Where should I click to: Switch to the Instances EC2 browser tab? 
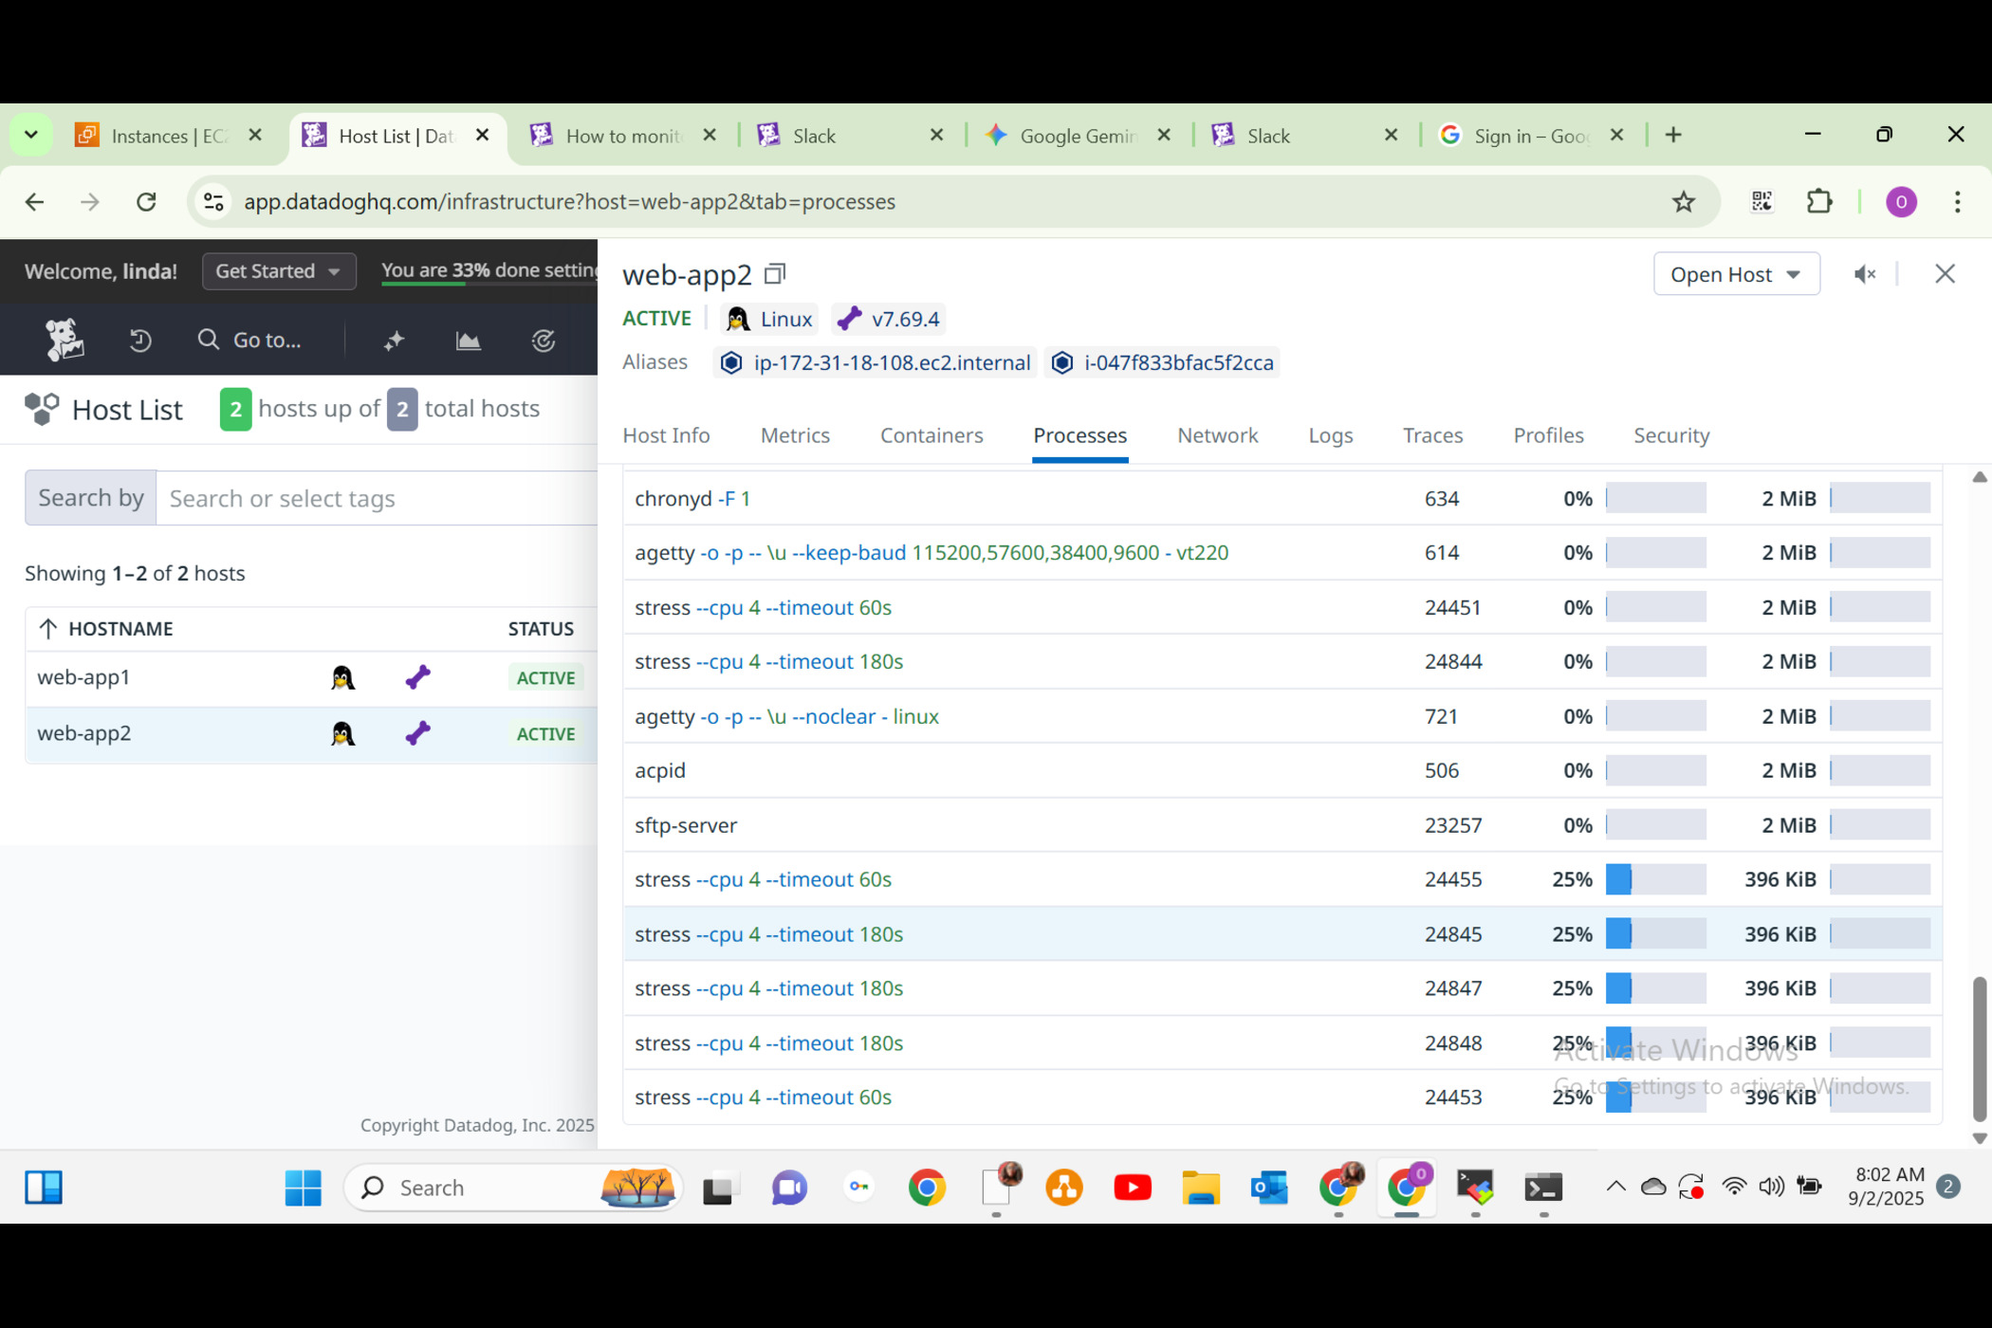(169, 136)
